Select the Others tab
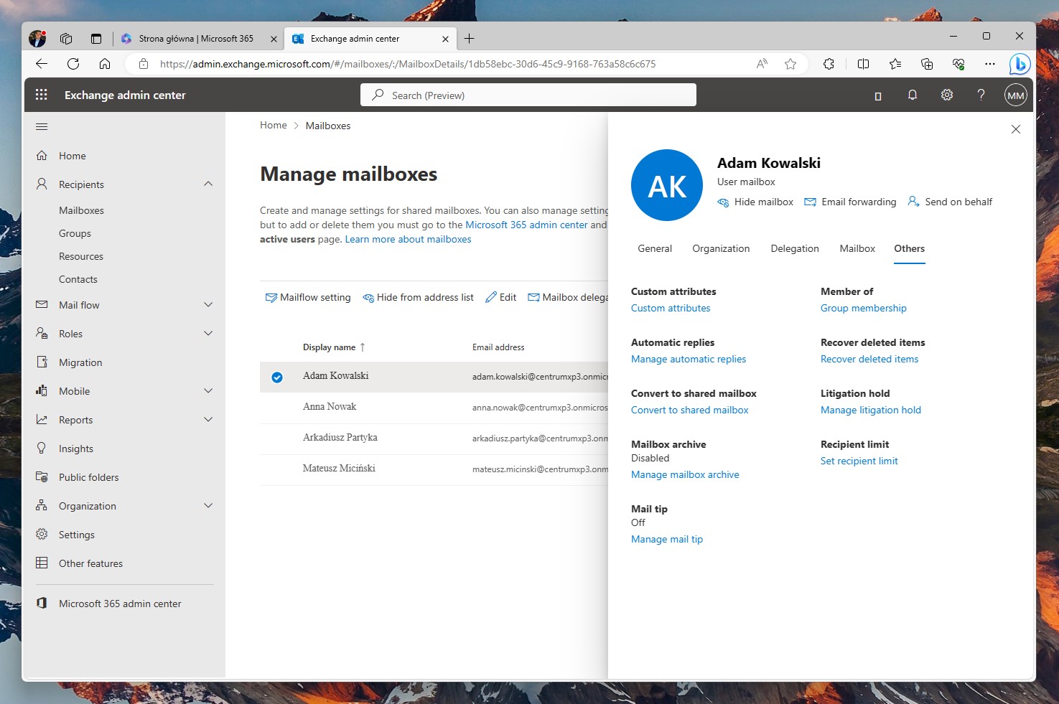The height and width of the screenshot is (704, 1059). click(909, 248)
